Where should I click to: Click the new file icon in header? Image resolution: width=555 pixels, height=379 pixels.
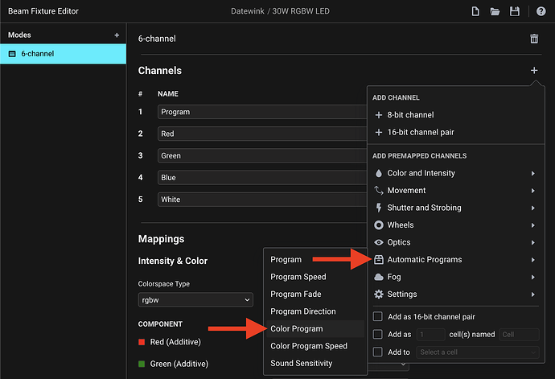click(476, 11)
